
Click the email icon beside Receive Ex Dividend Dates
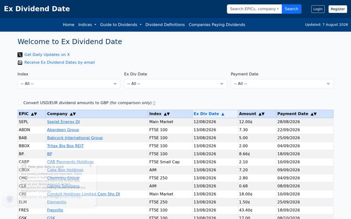(x=20, y=63)
